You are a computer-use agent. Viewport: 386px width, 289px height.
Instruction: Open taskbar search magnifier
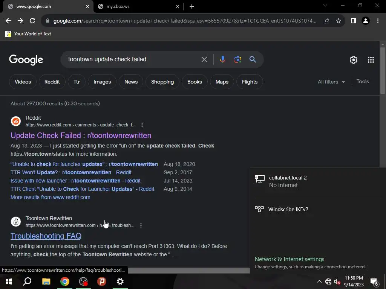pyautogui.click(x=27, y=281)
